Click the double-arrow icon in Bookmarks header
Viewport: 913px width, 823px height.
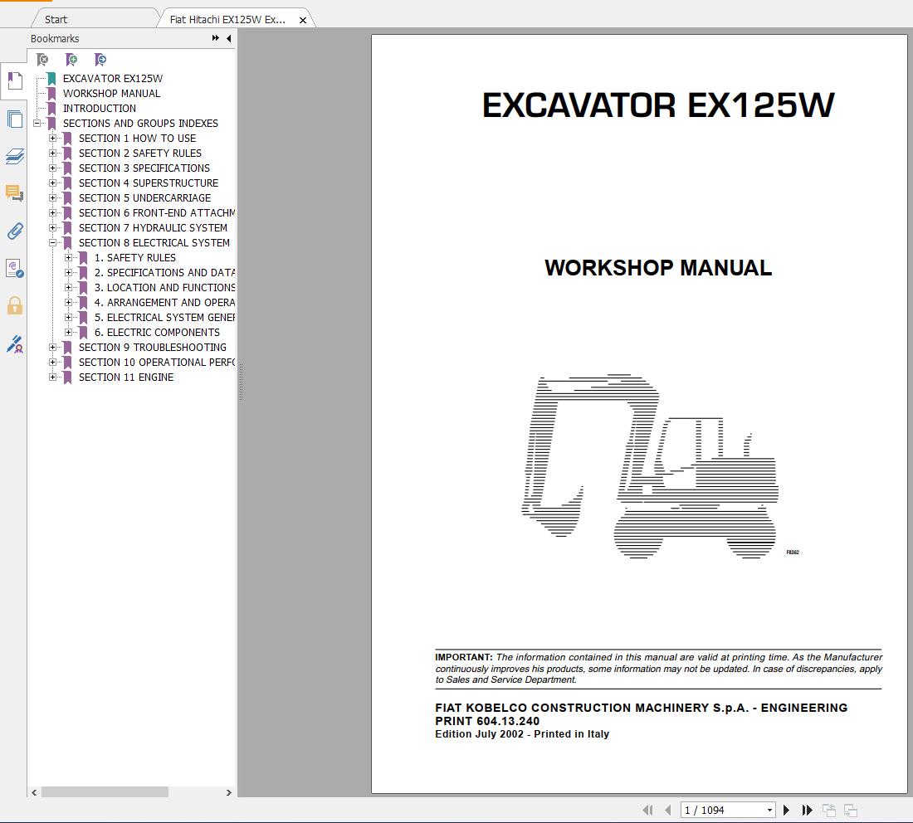tap(216, 38)
